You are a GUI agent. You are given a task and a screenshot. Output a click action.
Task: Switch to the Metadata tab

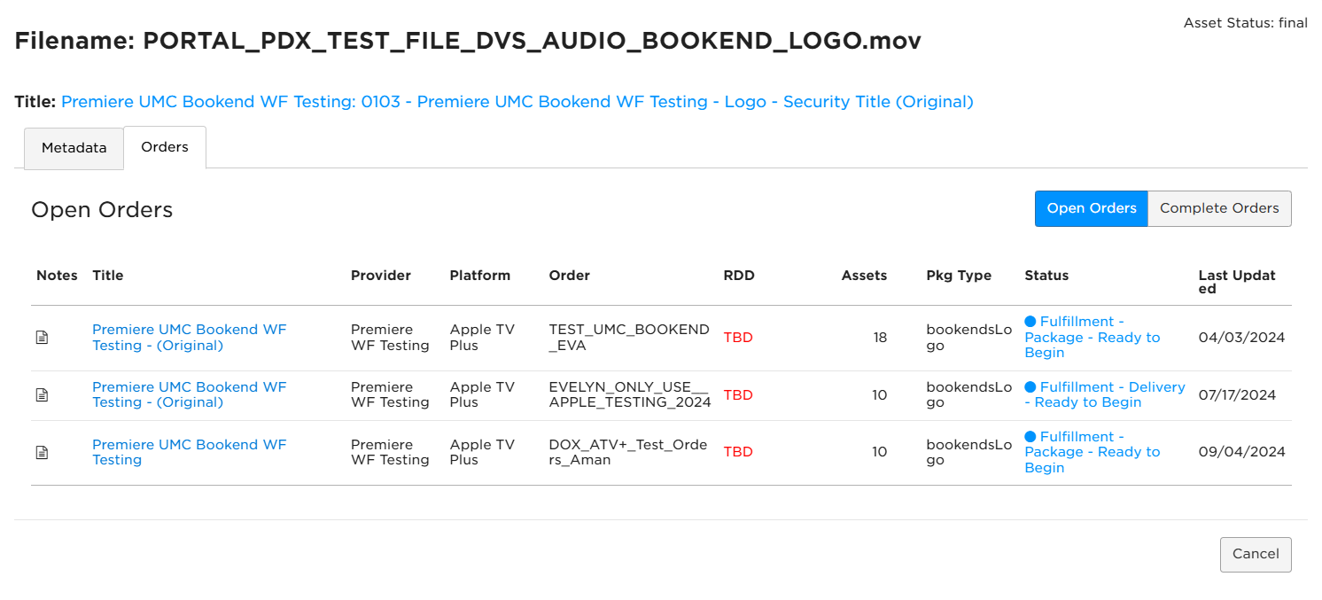pos(74,148)
